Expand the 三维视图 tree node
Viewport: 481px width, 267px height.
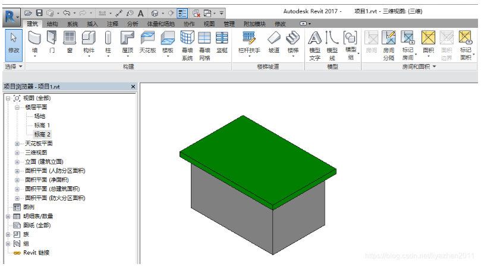[x=17, y=153]
